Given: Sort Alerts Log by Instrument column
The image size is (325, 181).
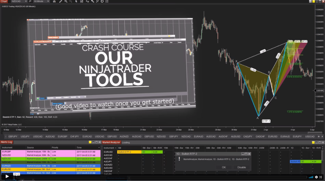Looking at the screenshot, I should tap(13, 148).
